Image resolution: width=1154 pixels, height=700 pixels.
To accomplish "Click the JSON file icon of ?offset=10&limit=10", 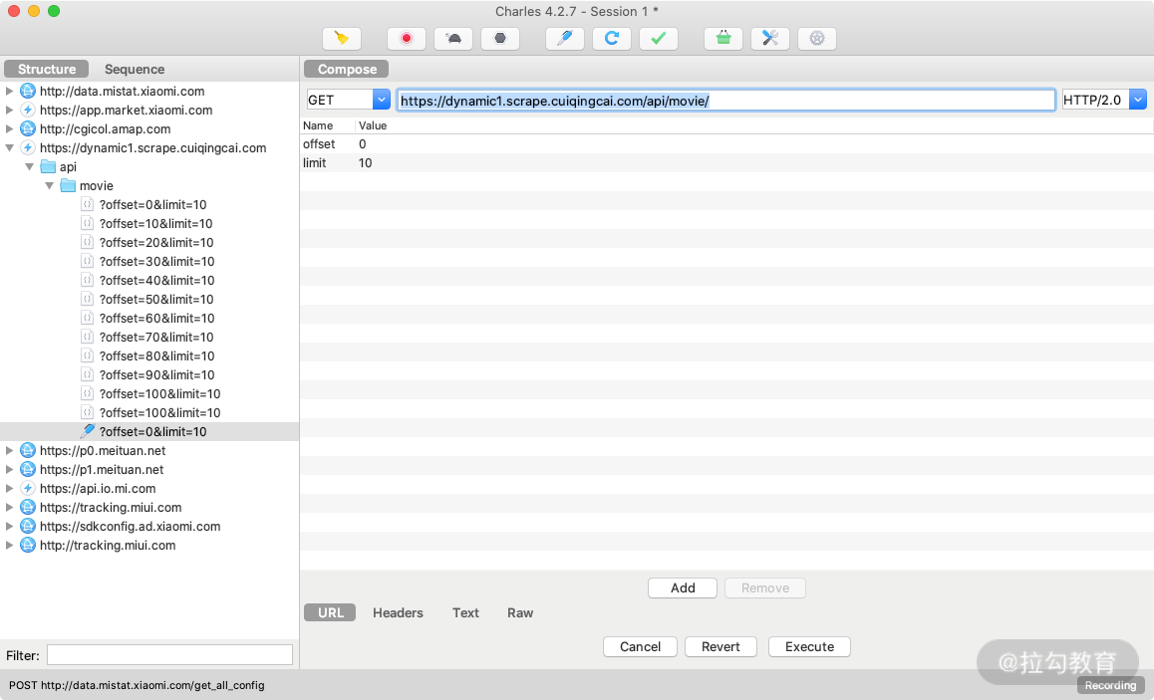I will [87, 223].
